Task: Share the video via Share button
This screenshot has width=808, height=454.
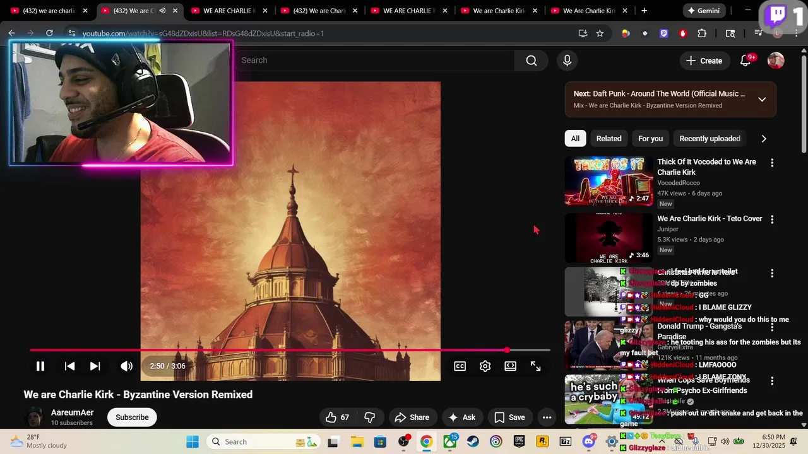Action: (412, 417)
